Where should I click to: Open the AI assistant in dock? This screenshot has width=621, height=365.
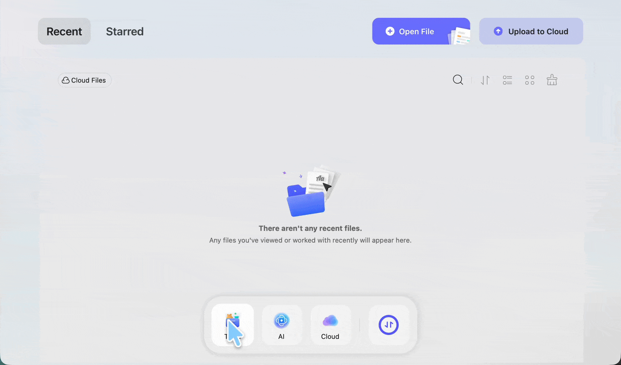coord(282,325)
